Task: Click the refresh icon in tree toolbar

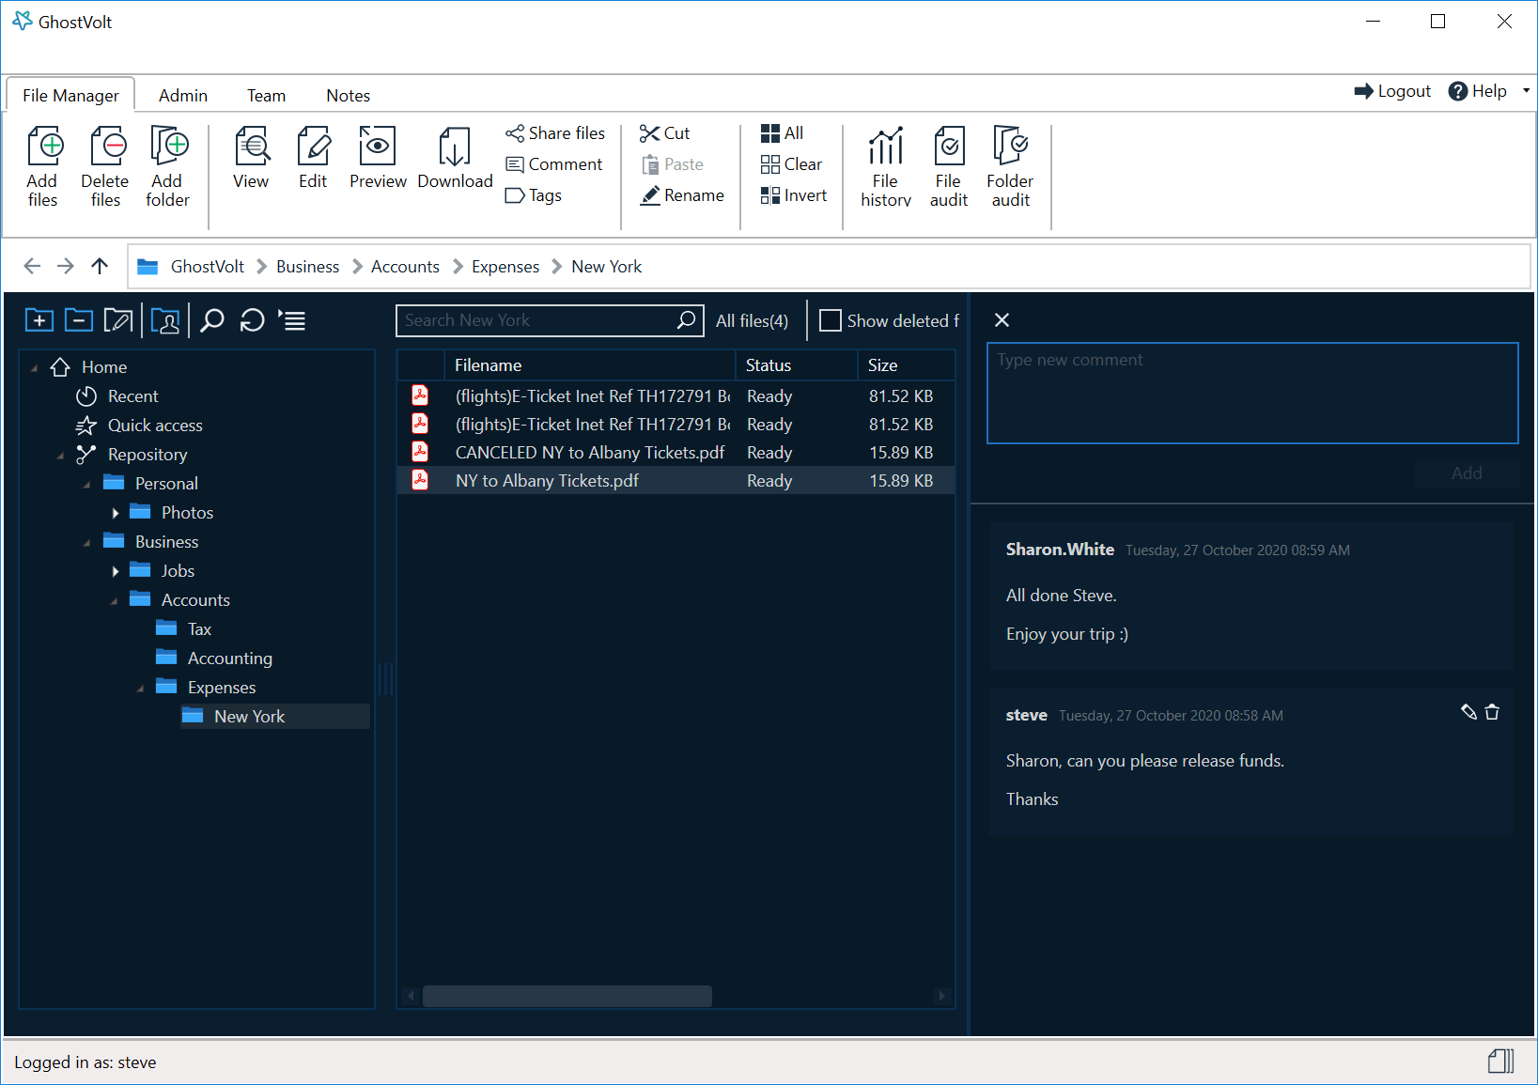Action: coord(252,320)
